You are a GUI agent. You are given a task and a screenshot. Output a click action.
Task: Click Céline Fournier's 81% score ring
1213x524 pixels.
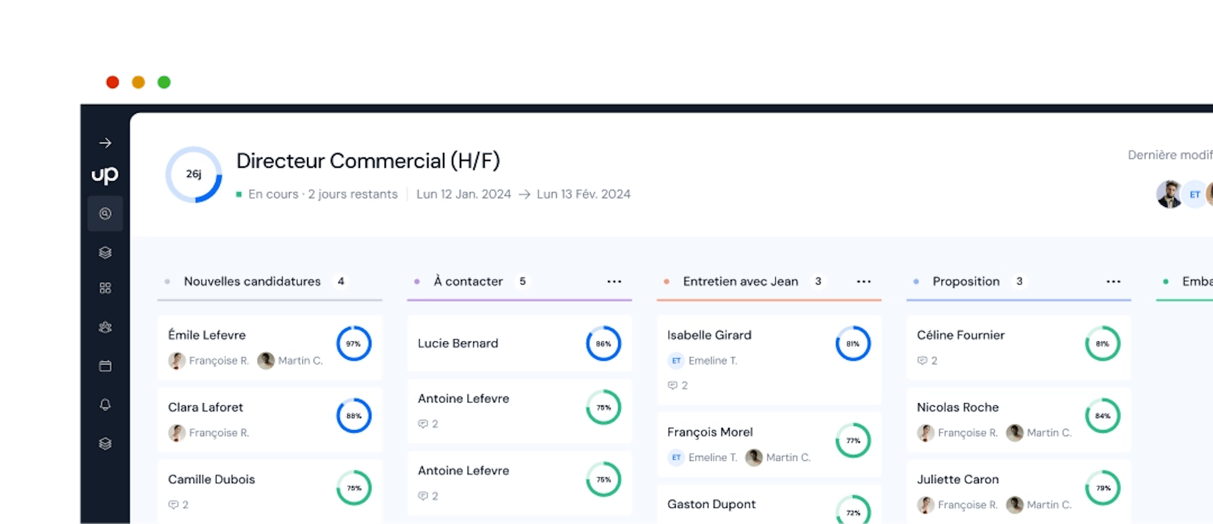[1102, 344]
